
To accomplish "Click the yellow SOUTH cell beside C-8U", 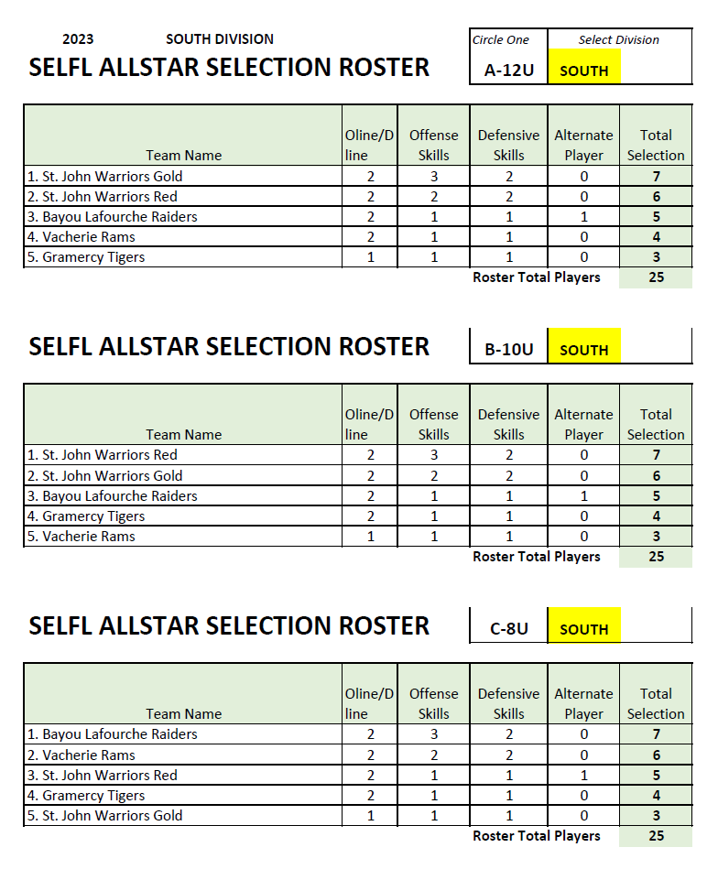I will (583, 625).
